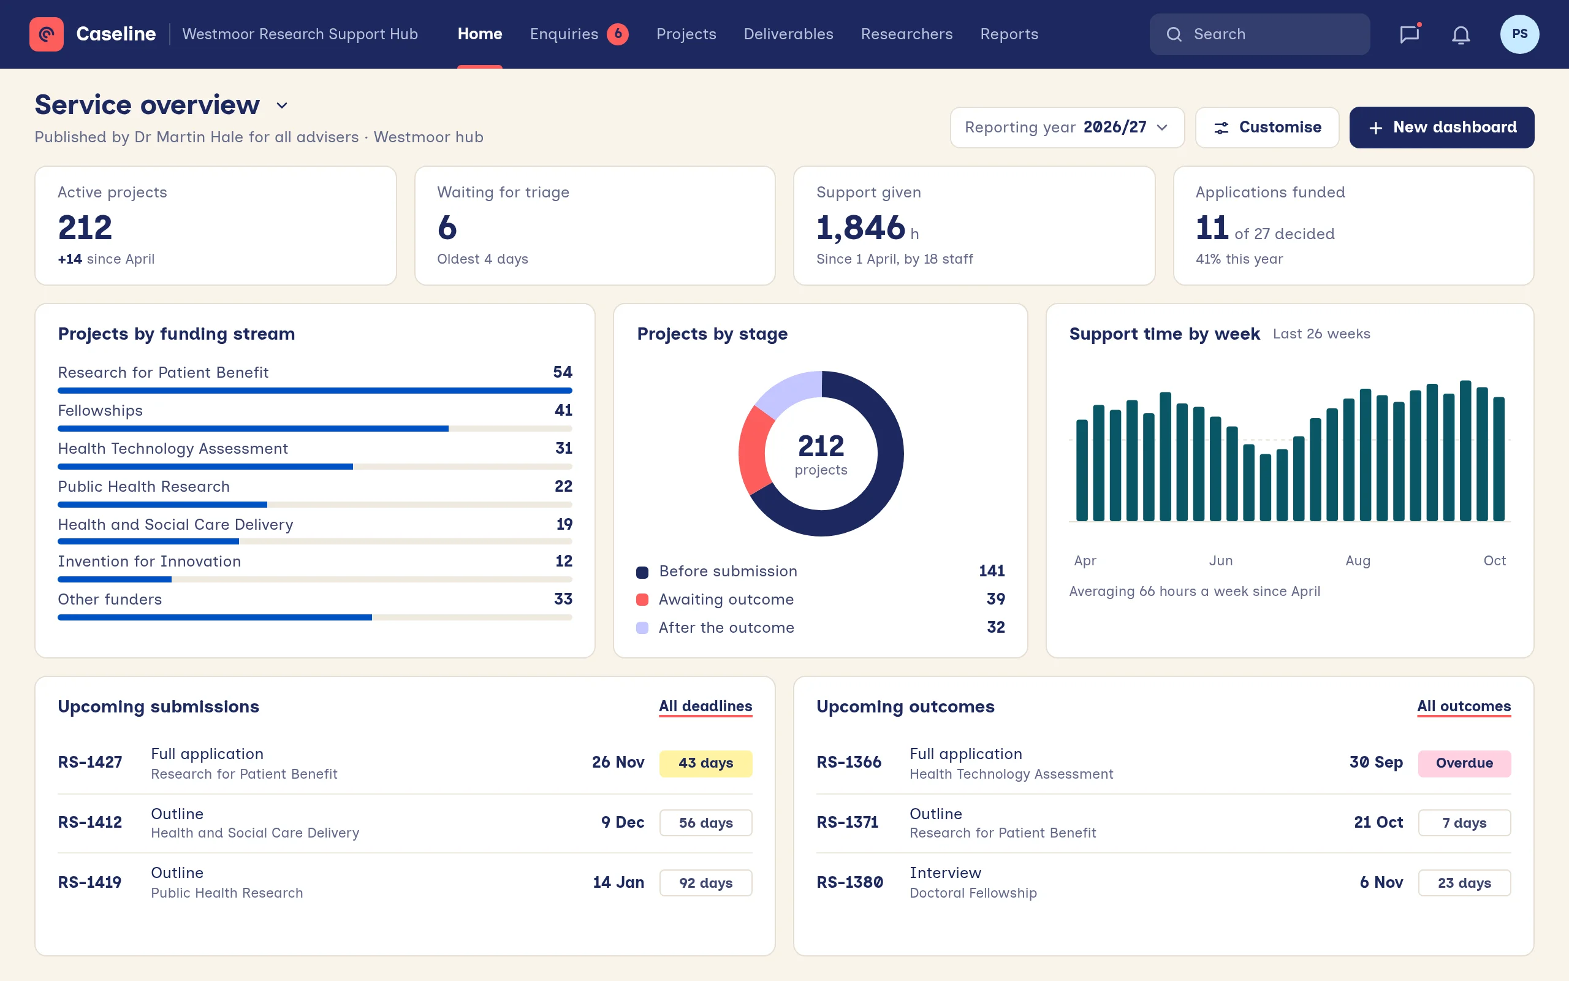Open outcome RS-1371
The image size is (1569, 981).
click(x=1163, y=823)
